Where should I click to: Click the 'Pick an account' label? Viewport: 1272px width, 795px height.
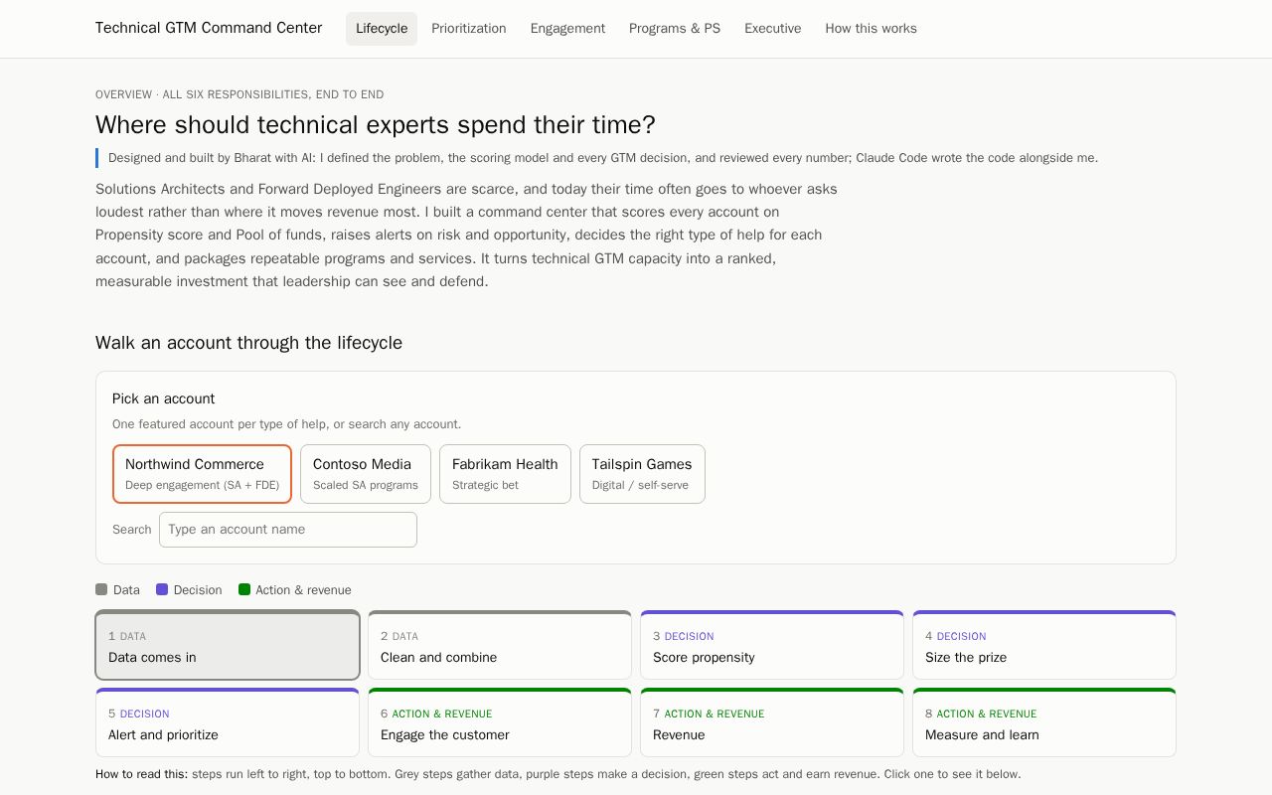(163, 398)
